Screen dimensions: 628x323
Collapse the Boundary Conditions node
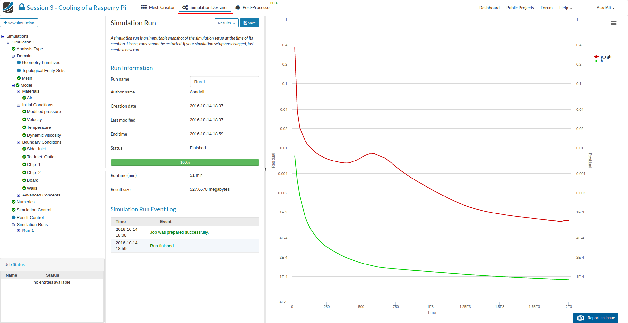click(19, 143)
